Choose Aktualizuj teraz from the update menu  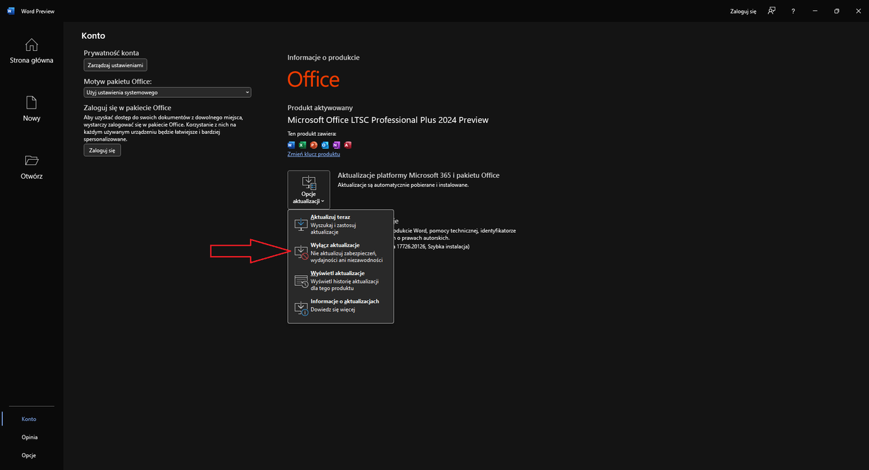coord(341,225)
